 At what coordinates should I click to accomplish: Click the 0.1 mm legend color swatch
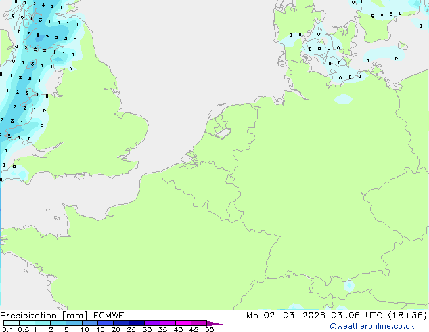click(12, 323)
